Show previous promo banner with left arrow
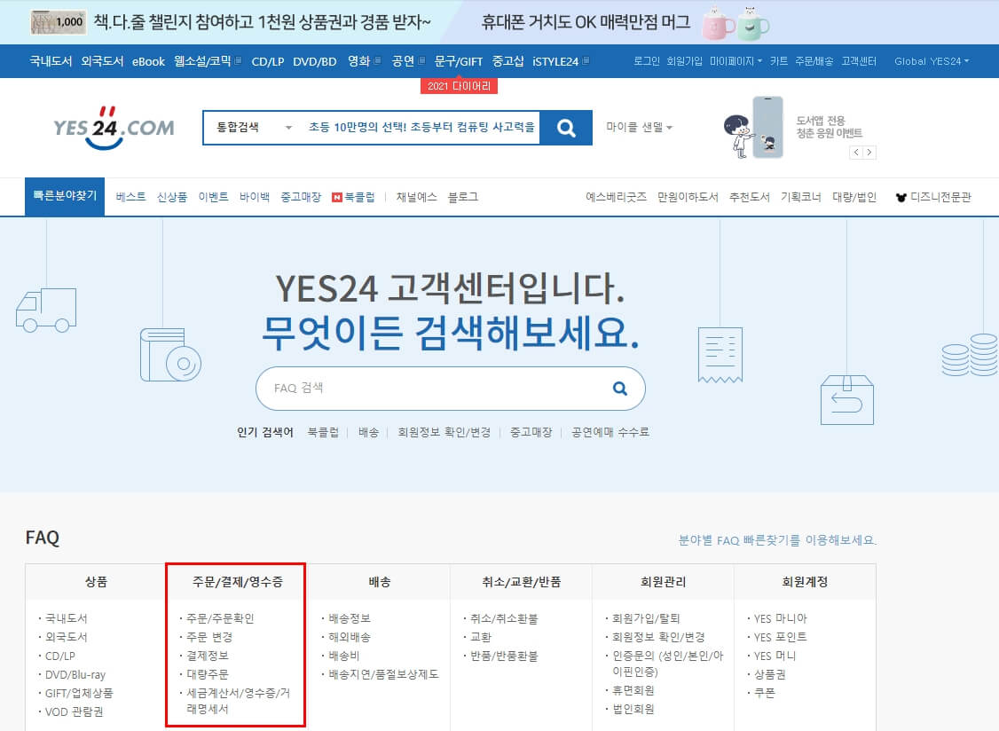The height and width of the screenshot is (731, 999). point(856,153)
